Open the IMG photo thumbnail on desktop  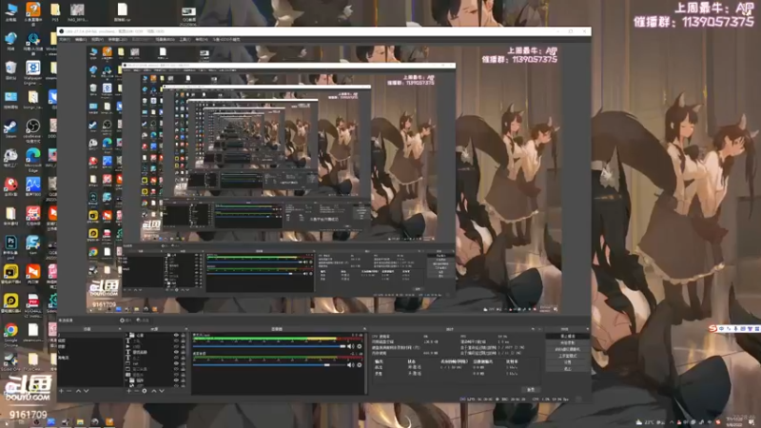pyautogui.click(x=77, y=11)
